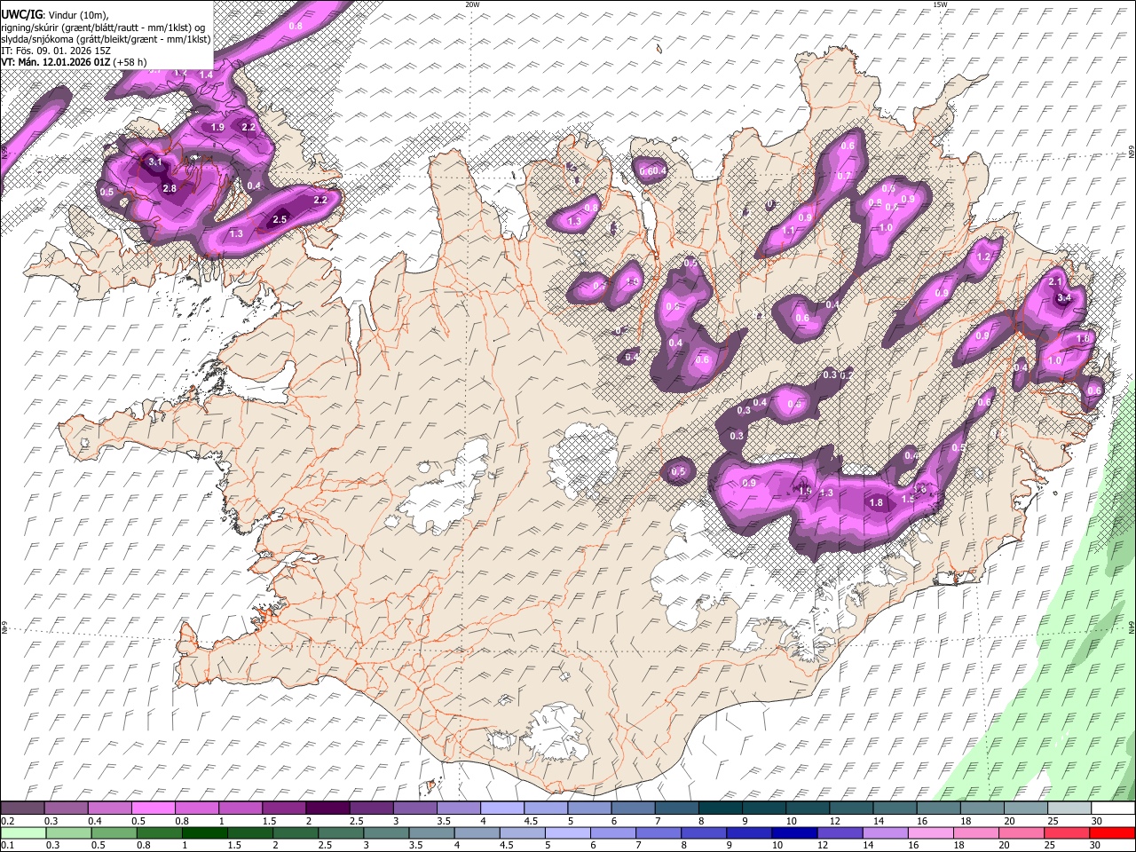Select the upper legend swatch between 8 and 9

click(721, 809)
